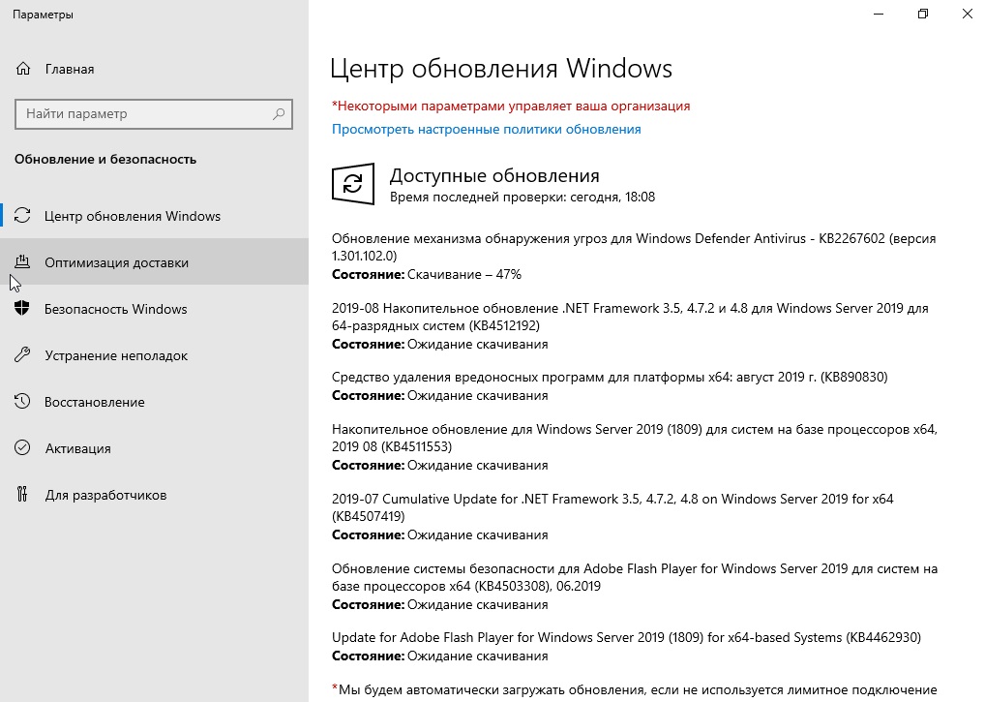This screenshot has height=702, width=985.
Task: Minimize the Параметры window
Action: (878, 15)
